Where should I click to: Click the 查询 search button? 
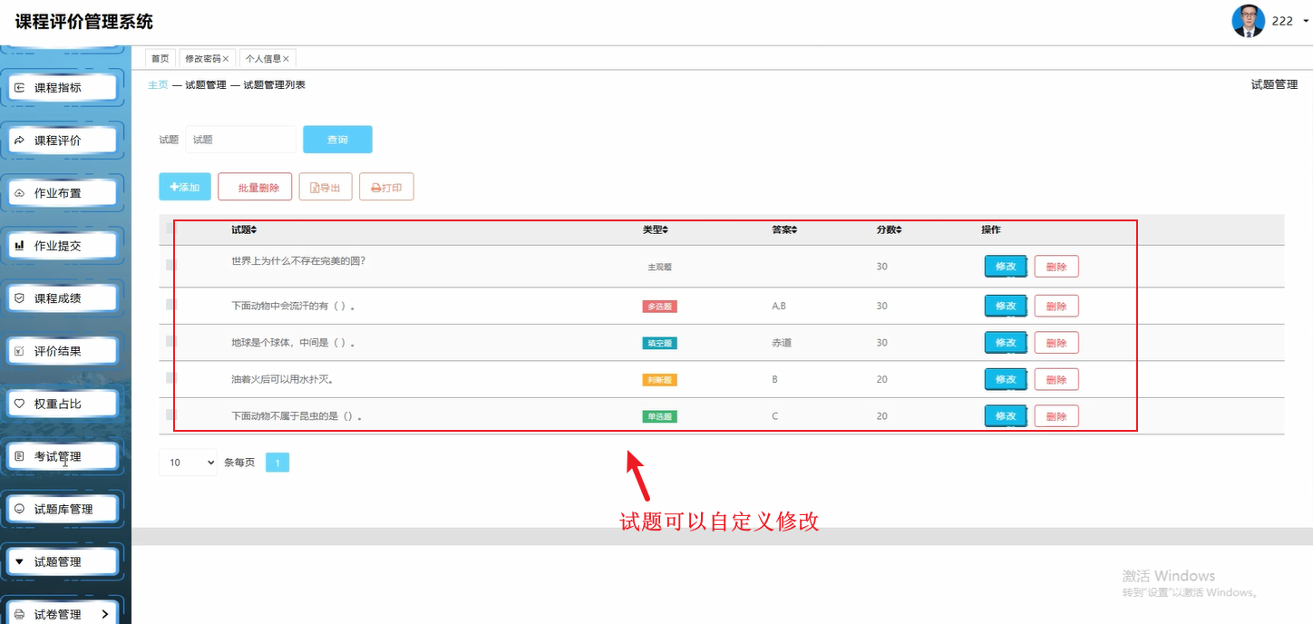tap(337, 140)
